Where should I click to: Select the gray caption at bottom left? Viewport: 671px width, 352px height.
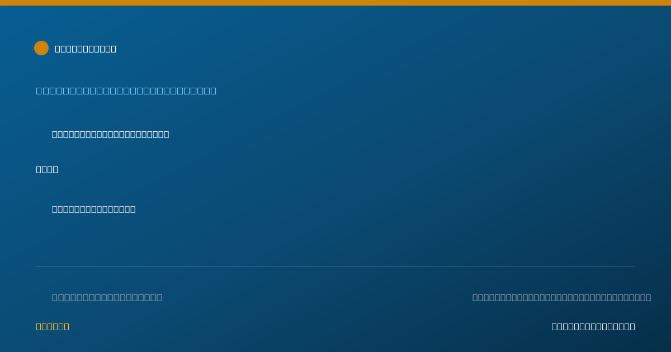[x=107, y=297]
